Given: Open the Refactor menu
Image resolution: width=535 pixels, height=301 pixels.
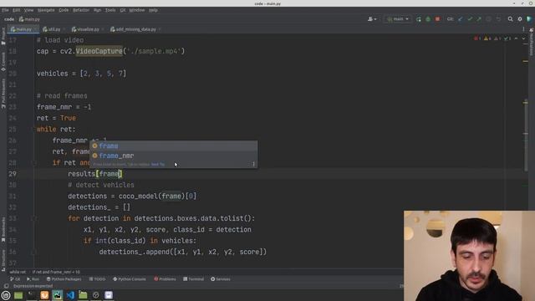Looking at the screenshot, I should click(81, 10).
